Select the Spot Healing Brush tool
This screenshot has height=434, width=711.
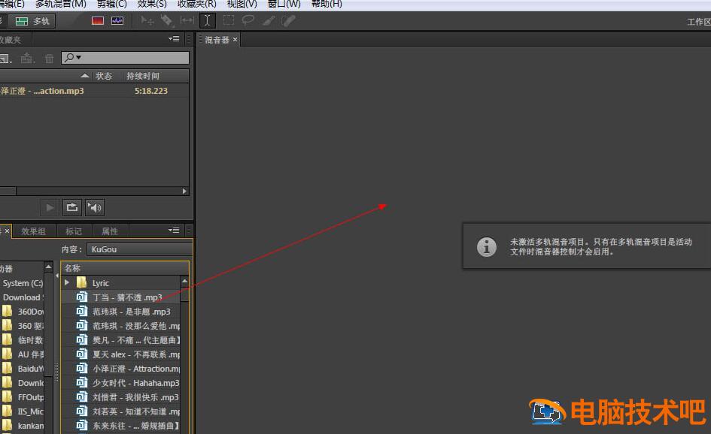coord(288,20)
